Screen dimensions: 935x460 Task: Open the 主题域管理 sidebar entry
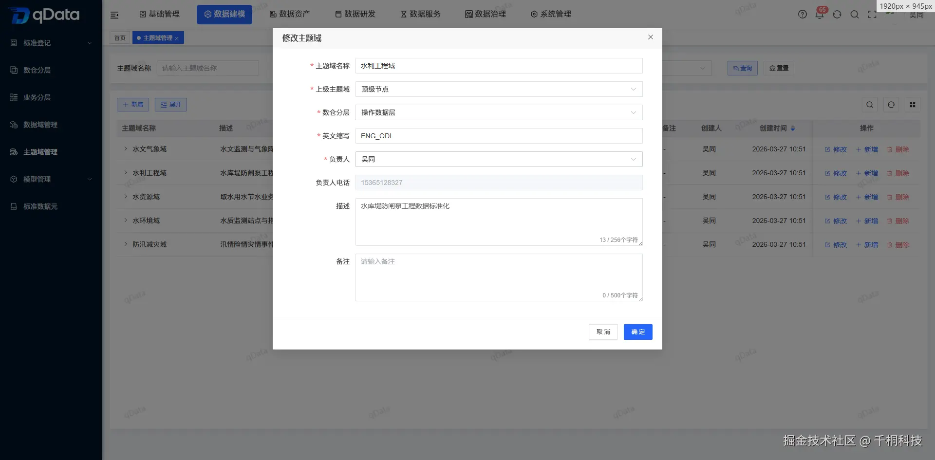click(40, 151)
